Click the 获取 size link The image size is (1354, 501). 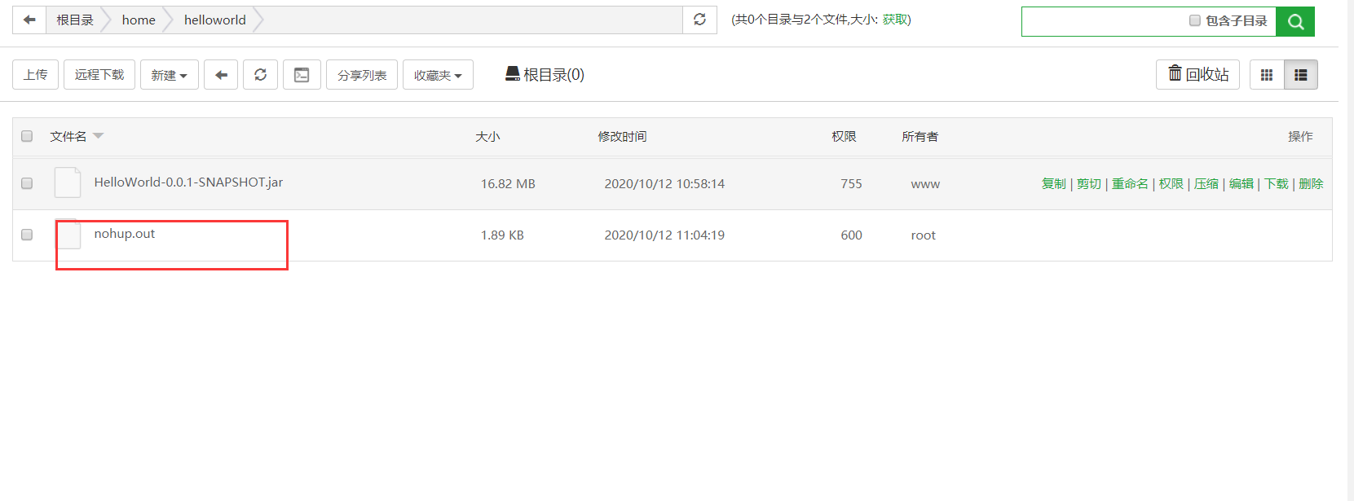tap(894, 20)
